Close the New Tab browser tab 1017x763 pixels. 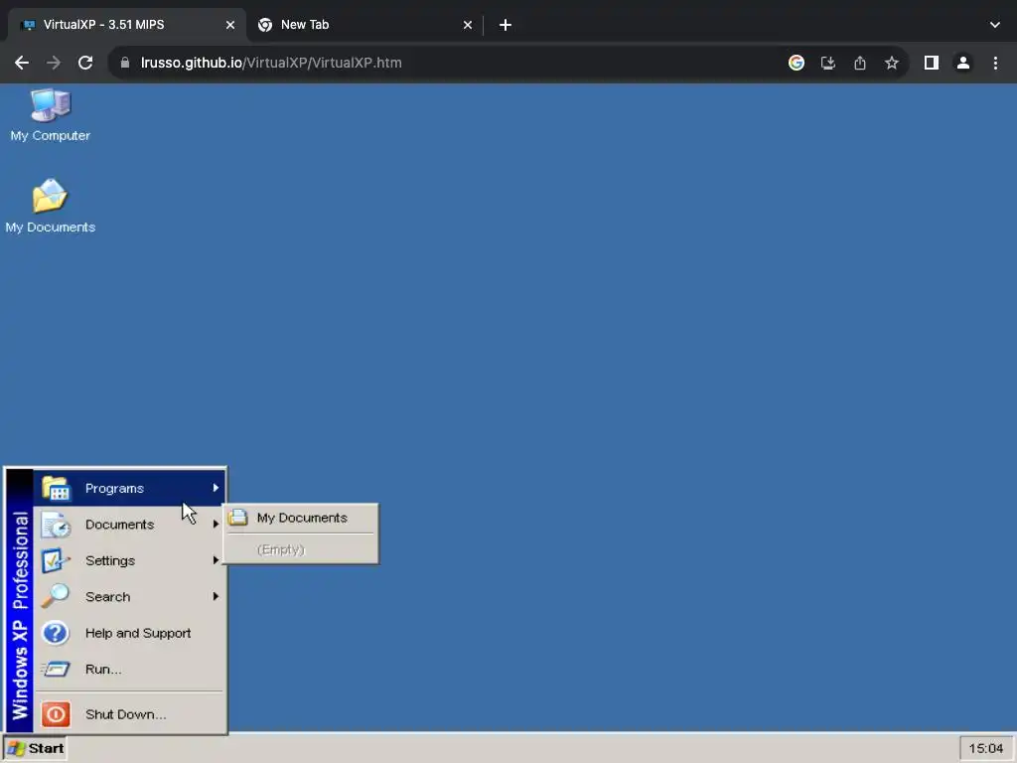468,25
